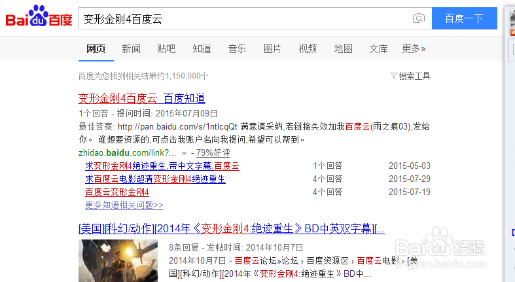The image size is (515, 282).
Task: Switch to the 视频 tab
Action: (308, 48)
